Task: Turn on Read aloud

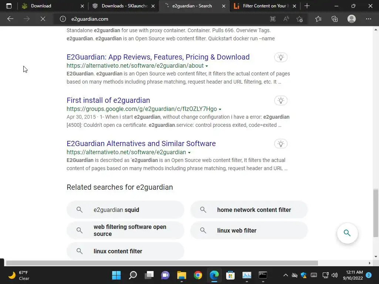Action: pyautogui.click(x=286, y=19)
